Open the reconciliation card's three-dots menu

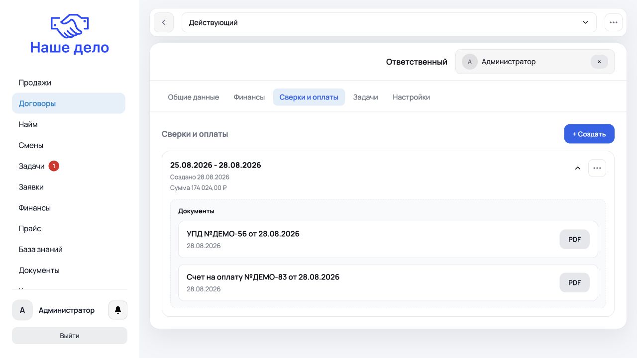pos(597,168)
